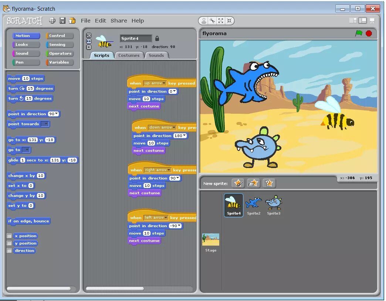Open the point towards dropdown
The width and height of the screenshot is (386, 301).
coord(46,124)
